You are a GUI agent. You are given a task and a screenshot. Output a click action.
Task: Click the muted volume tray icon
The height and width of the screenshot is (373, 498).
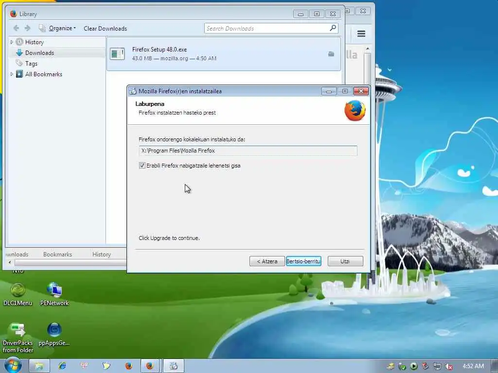click(448, 366)
